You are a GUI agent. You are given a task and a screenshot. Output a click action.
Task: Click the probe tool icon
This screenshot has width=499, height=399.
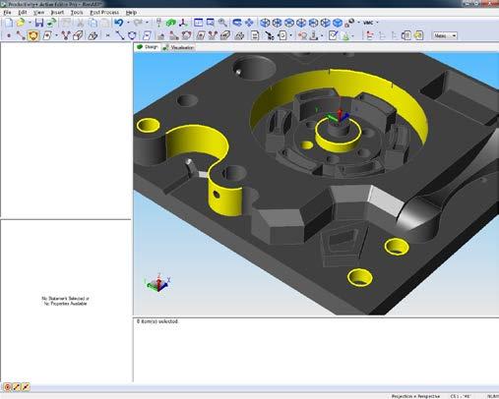(158, 23)
